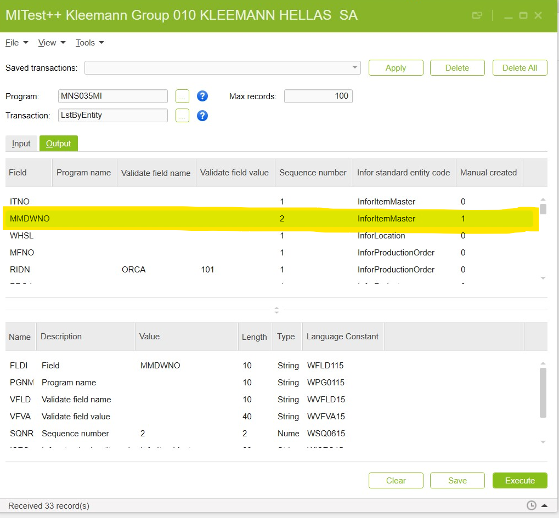Close the MITest++ window
This screenshot has height=518, width=559.
point(538,15)
